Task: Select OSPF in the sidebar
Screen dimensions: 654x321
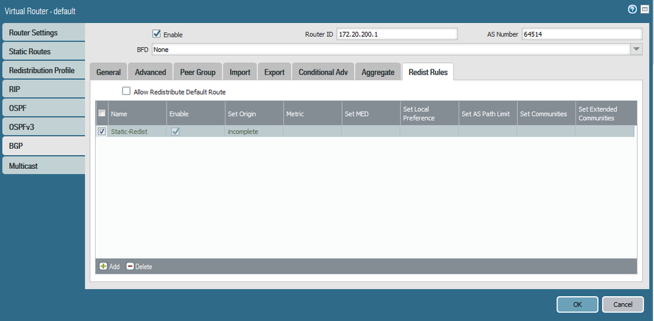Action: coord(44,108)
